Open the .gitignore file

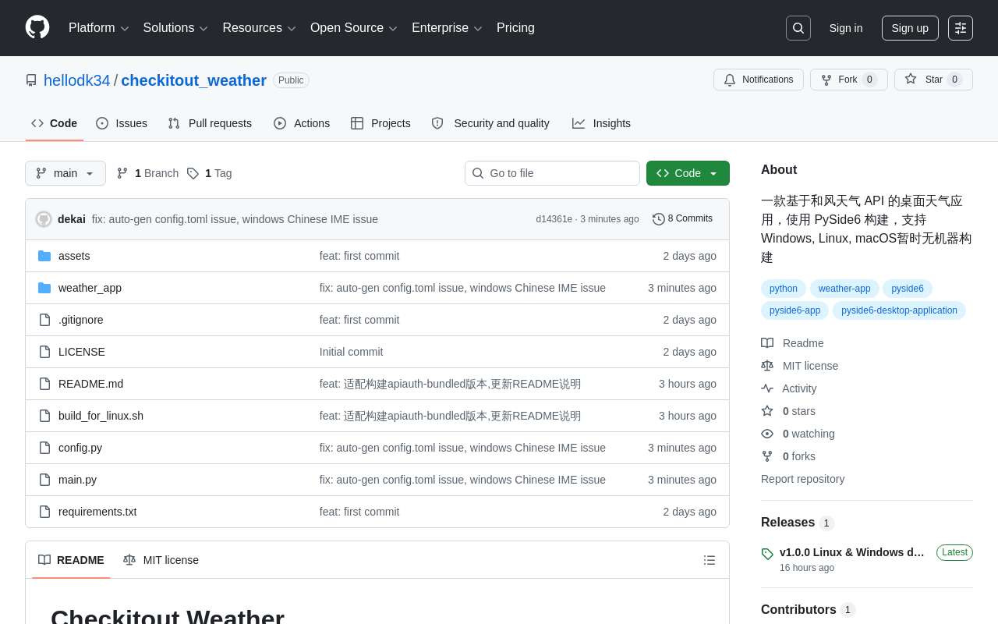coord(81,320)
